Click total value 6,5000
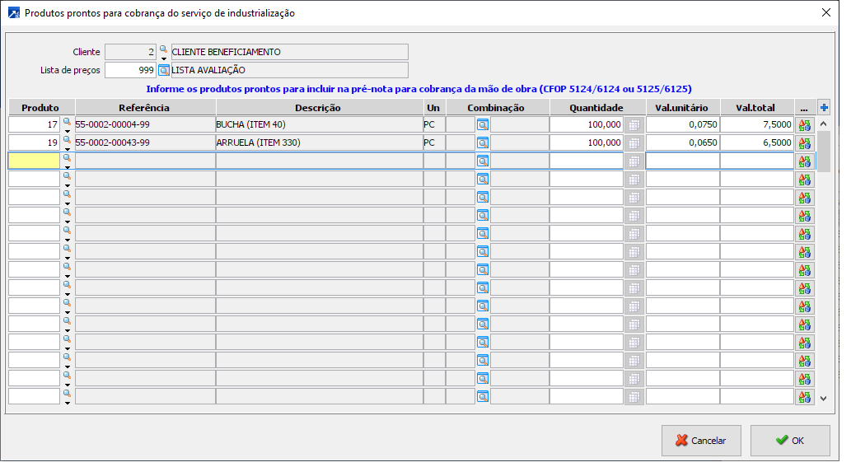This screenshot has height=467, width=851. pyautogui.click(x=757, y=142)
